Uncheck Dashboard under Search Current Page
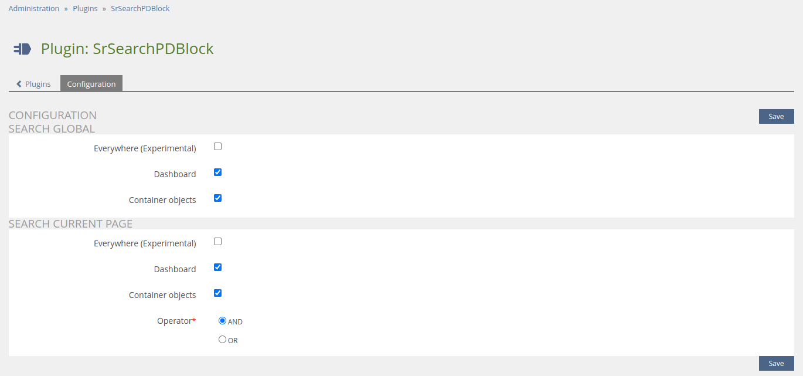This screenshot has width=803, height=376. point(218,267)
